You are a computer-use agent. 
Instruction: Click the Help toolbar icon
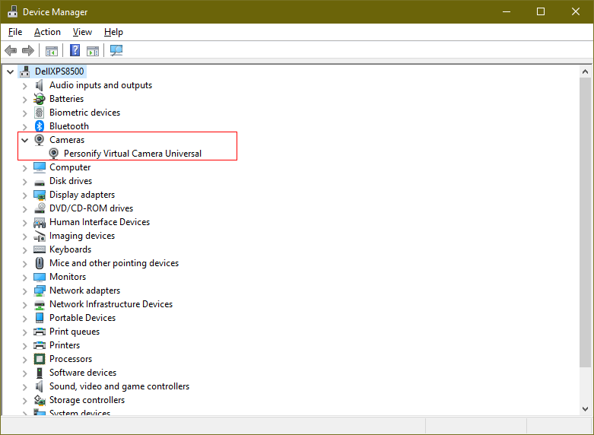click(75, 51)
